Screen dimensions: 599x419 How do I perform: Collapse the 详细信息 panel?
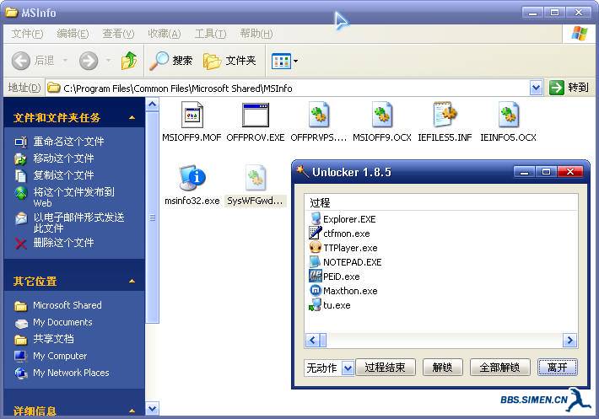pyautogui.click(x=132, y=411)
